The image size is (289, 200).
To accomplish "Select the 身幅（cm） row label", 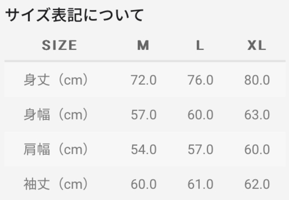I will point(56,115).
